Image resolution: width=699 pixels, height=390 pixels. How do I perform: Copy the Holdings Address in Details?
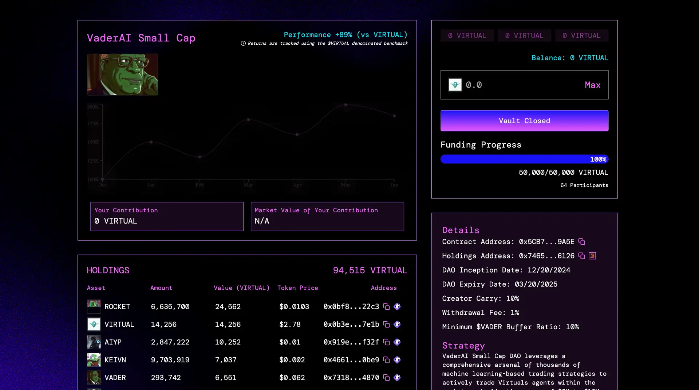582,256
